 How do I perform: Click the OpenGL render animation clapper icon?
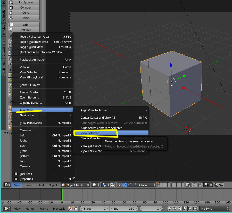221,185
